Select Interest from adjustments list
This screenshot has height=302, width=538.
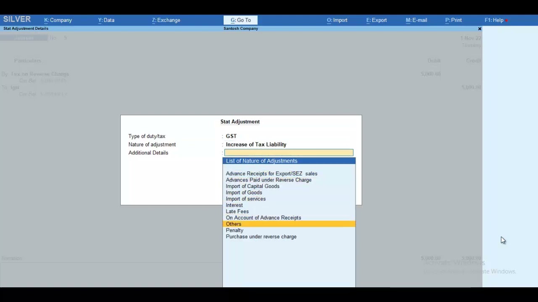289,205
